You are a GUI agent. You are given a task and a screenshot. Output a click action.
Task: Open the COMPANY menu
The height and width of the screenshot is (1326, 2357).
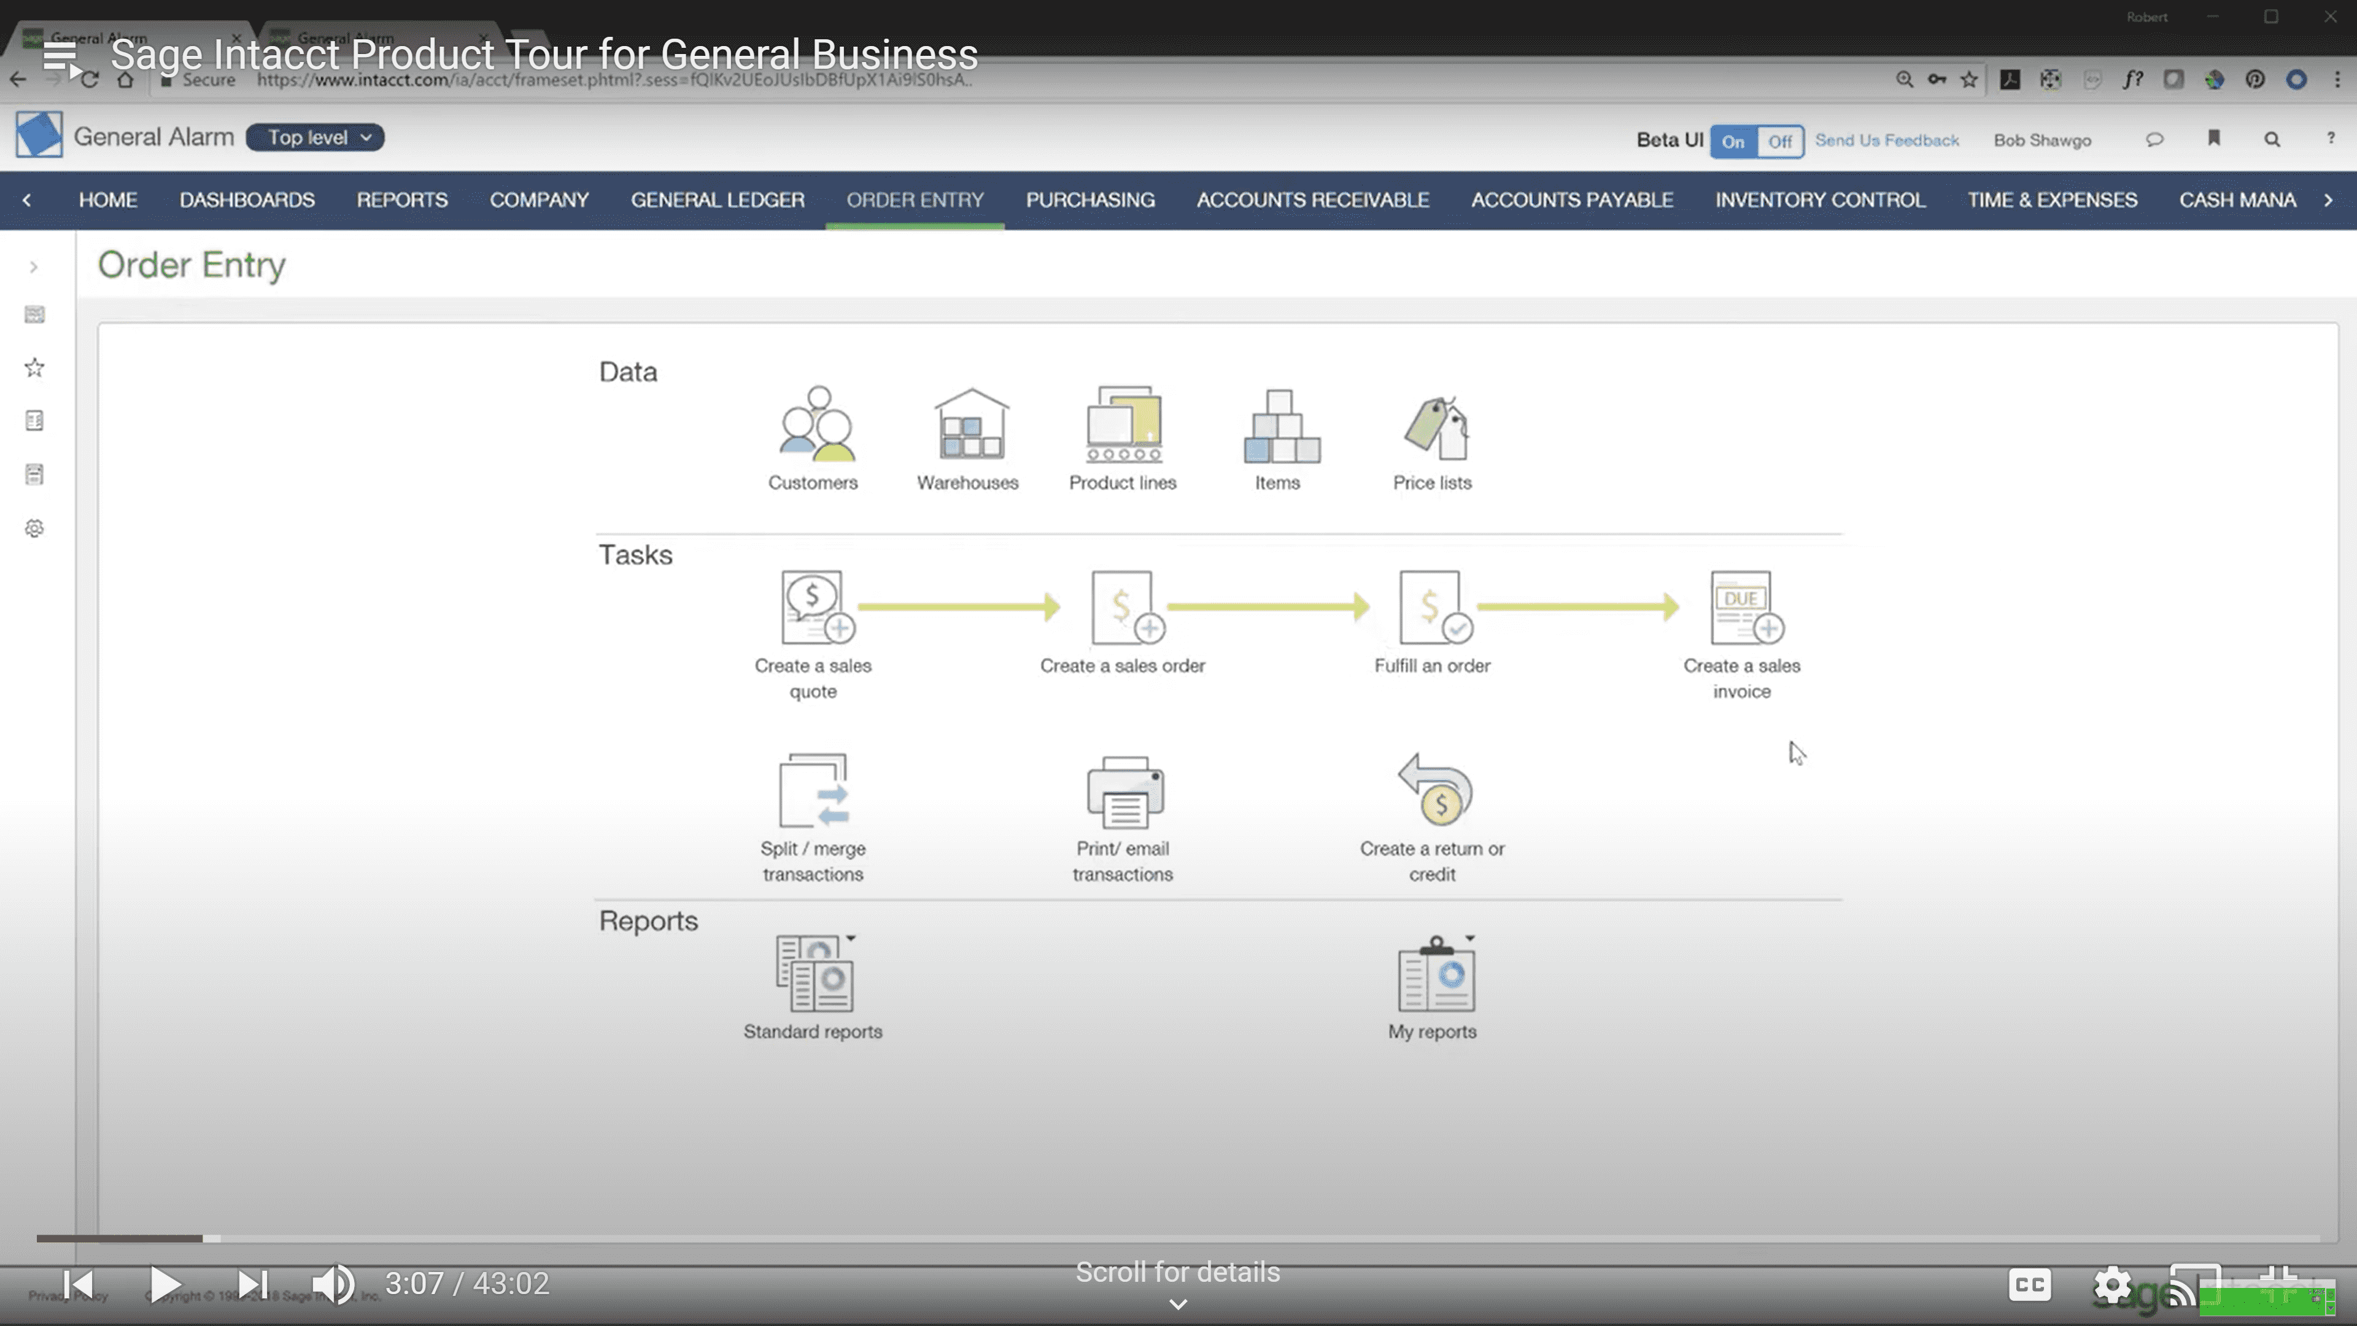[539, 200]
